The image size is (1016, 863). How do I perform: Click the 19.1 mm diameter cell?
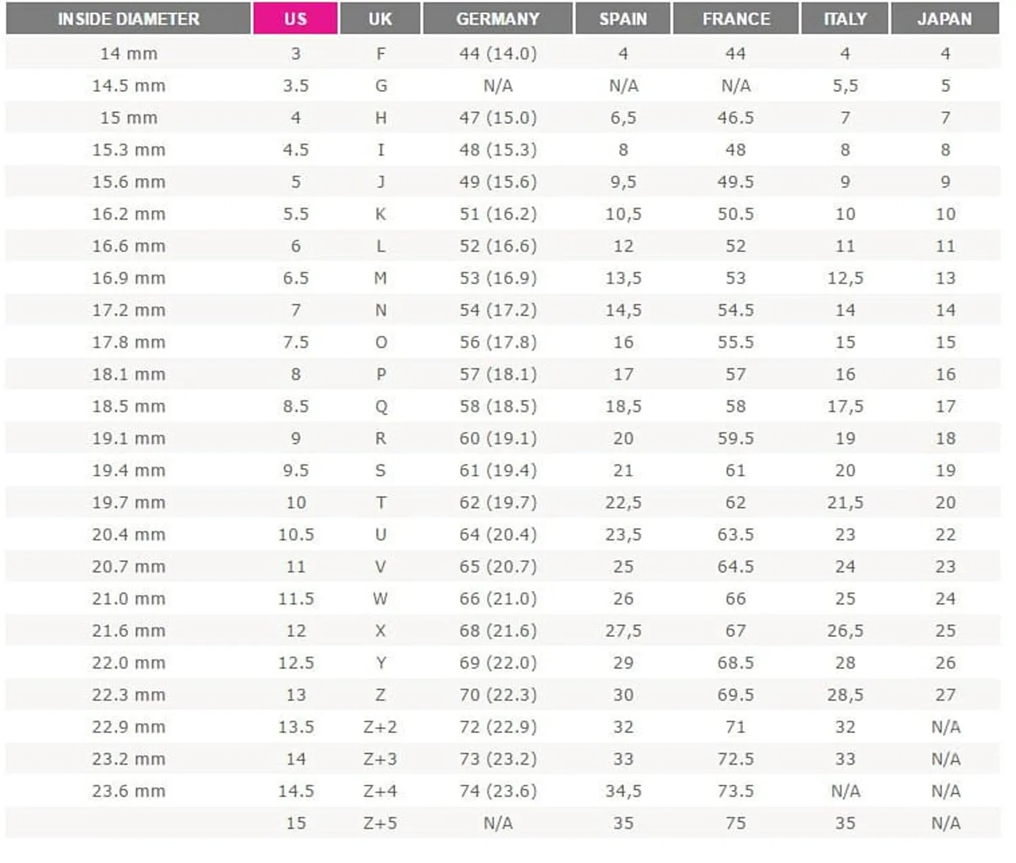(x=129, y=439)
